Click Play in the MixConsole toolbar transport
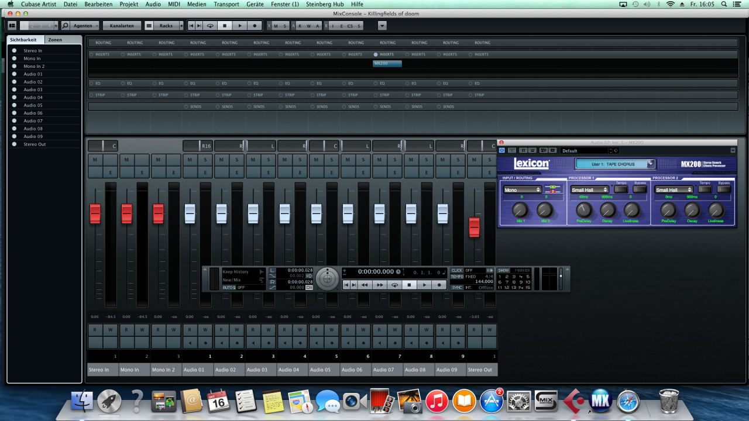 pyautogui.click(x=240, y=26)
